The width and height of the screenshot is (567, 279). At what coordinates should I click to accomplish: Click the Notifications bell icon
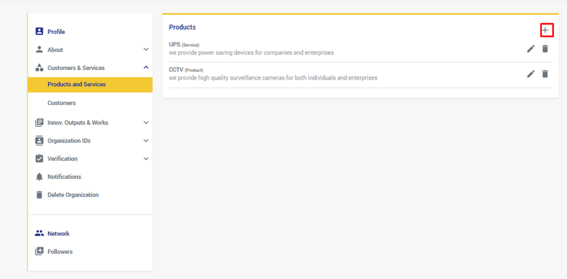(x=40, y=177)
